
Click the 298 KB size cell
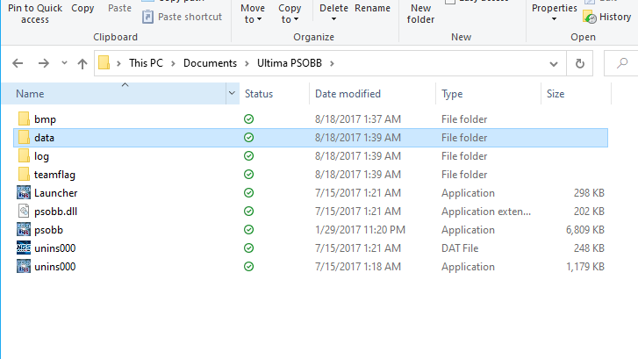tap(589, 193)
